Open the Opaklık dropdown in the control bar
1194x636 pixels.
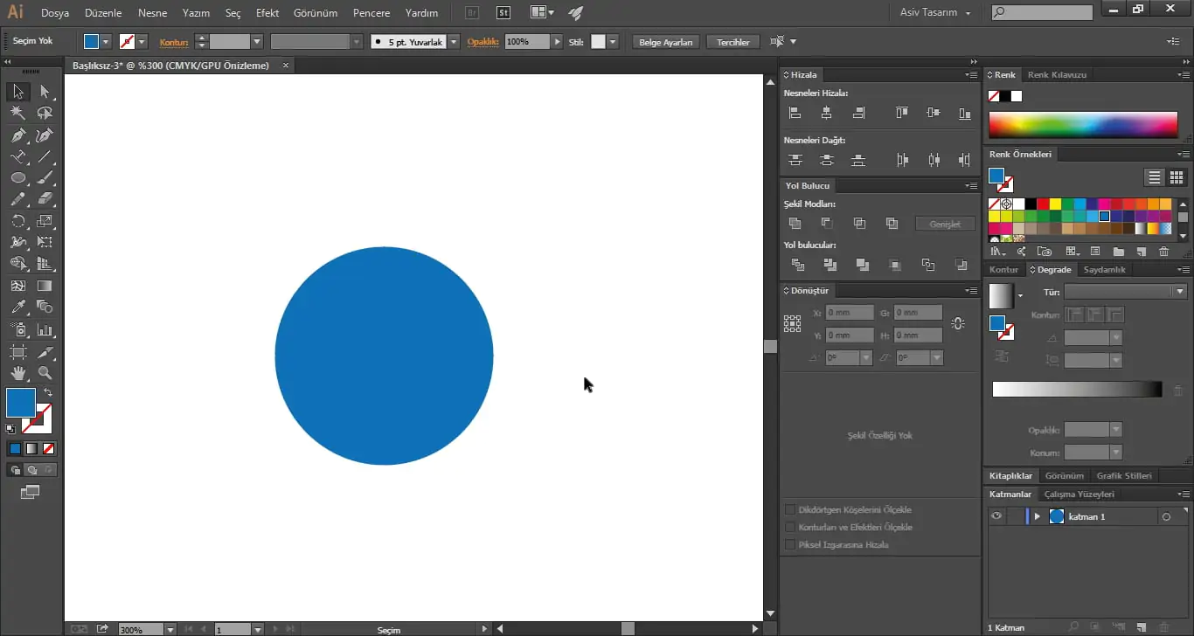click(557, 41)
